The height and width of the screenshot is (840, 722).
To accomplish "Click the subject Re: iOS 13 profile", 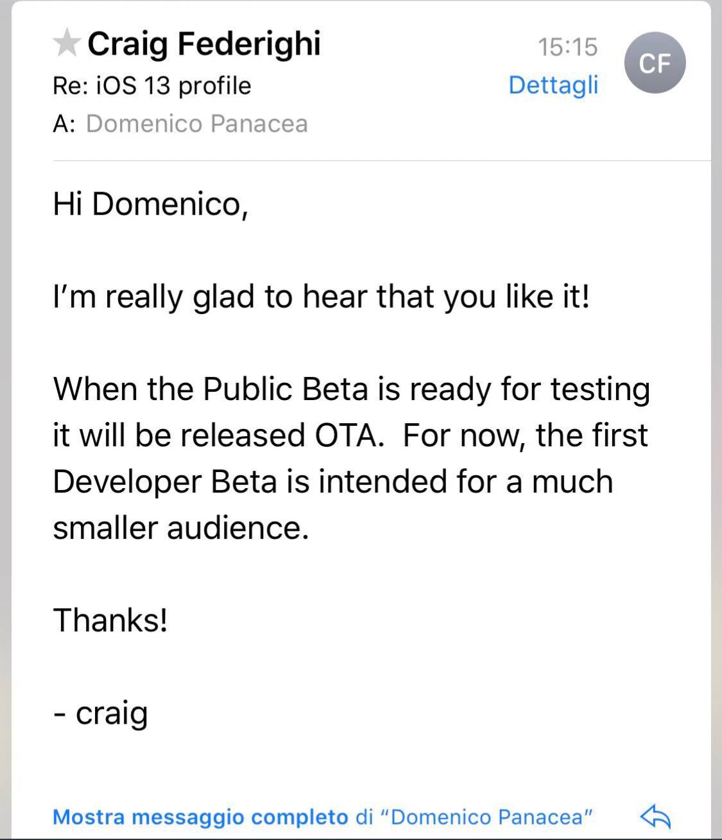I will coord(152,85).
